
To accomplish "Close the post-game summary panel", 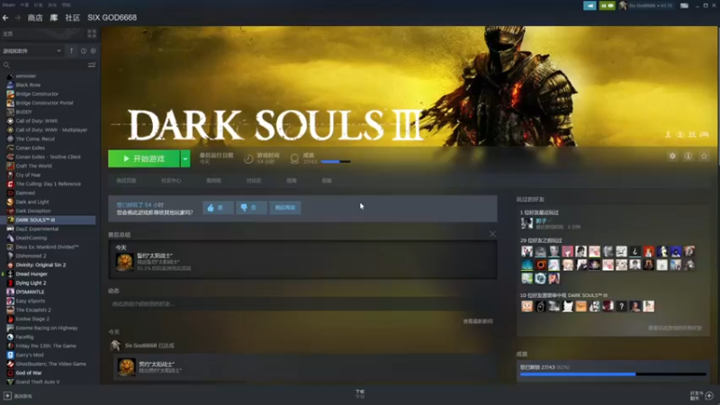I will pos(492,234).
